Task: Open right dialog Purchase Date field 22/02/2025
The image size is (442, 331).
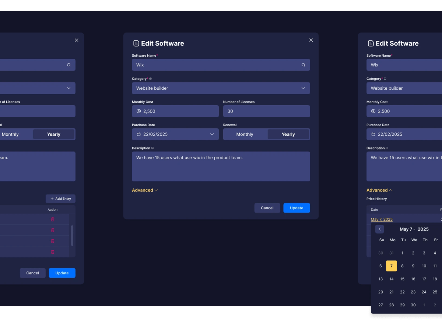Action: coord(404,134)
